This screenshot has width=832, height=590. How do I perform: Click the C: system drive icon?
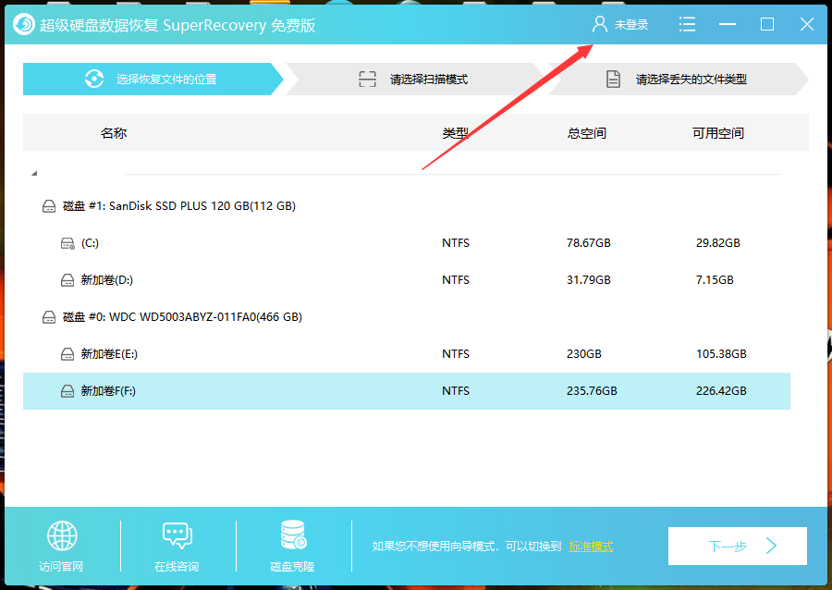click(67, 243)
